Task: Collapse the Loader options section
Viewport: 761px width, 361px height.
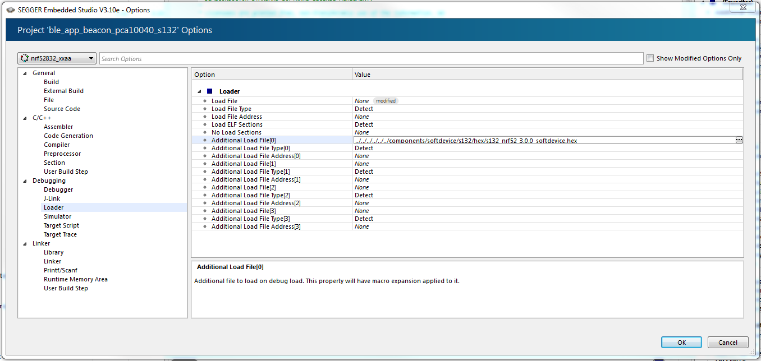Action: [x=199, y=91]
